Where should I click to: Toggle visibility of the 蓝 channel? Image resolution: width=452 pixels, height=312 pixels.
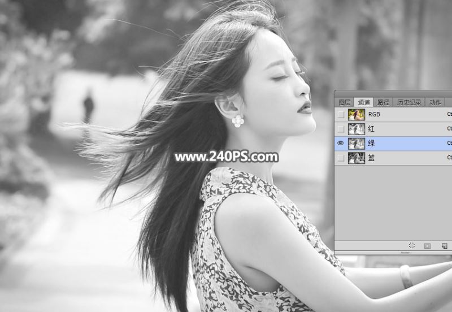341,158
